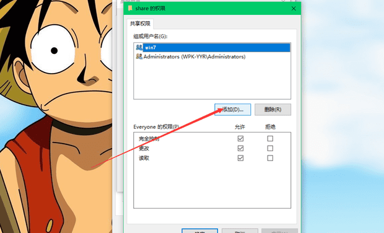Viewport: 384px width, 233px height.
Task: Click the 更改 permission row label
Action: pyautogui.click(x=144, y=149)
